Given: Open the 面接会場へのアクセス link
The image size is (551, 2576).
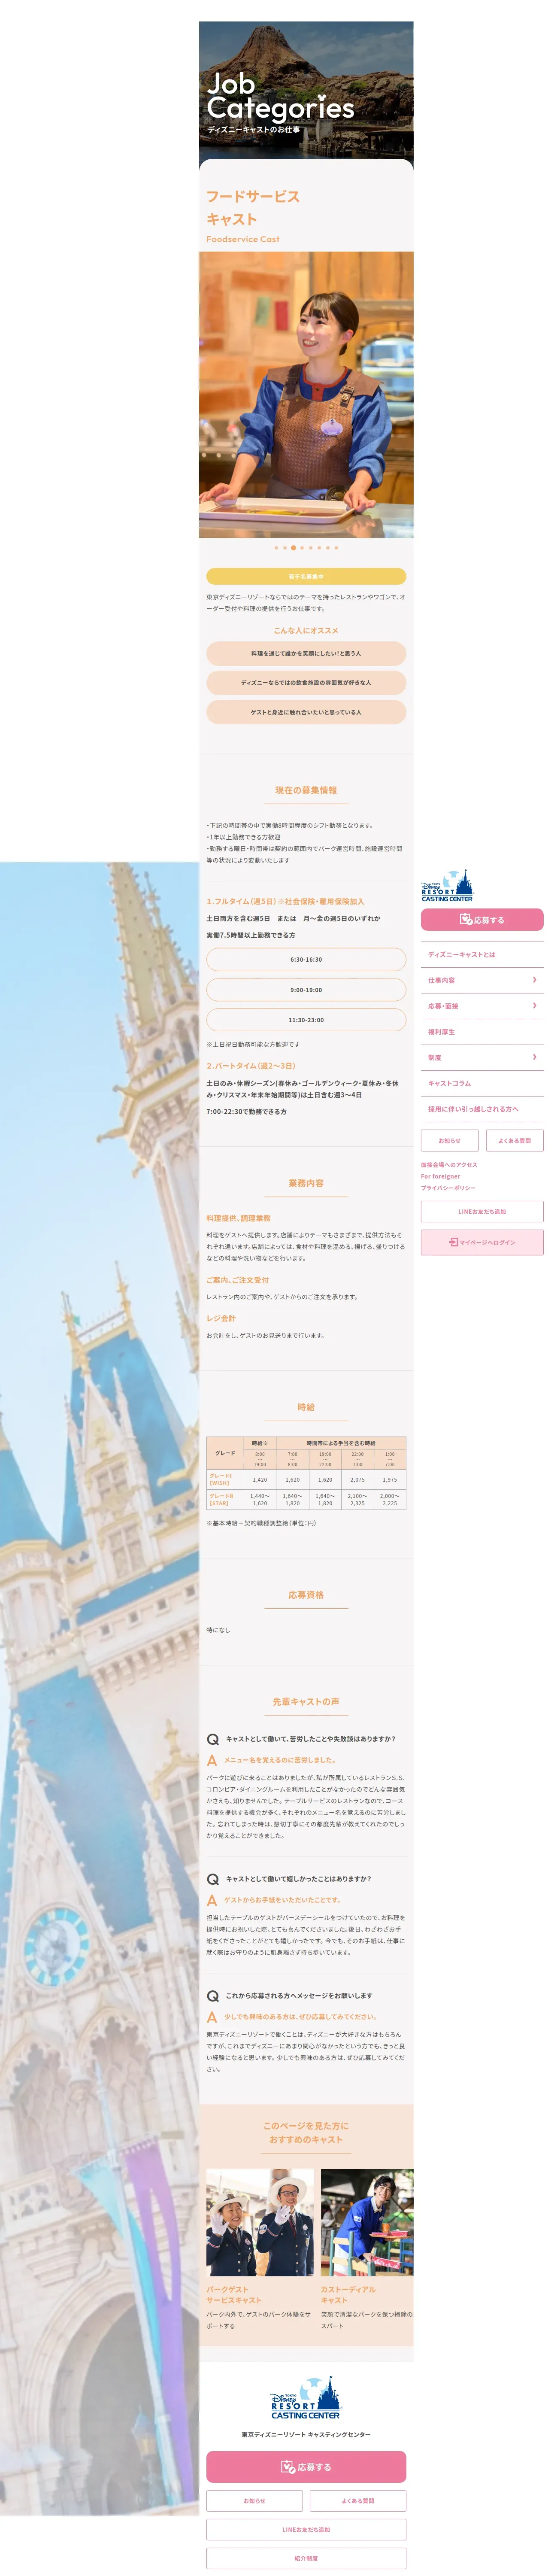Looking at the screenshot, I should click(x=449, y=1165).
